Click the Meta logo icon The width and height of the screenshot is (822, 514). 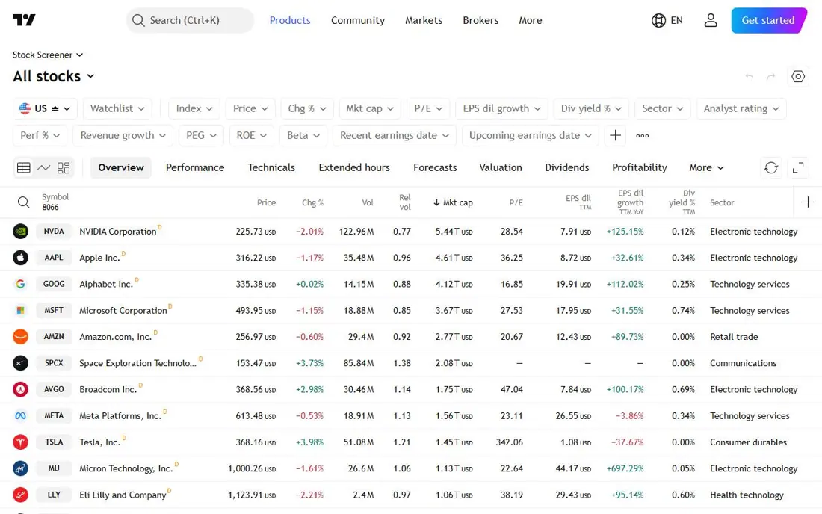pos(20,415)
